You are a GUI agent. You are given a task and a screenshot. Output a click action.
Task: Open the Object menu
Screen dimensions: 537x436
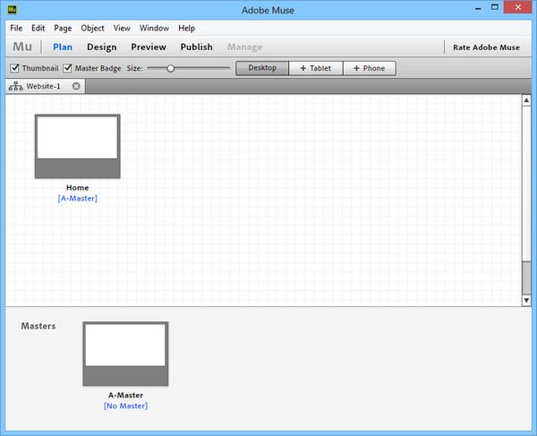[x=92, y=28]
